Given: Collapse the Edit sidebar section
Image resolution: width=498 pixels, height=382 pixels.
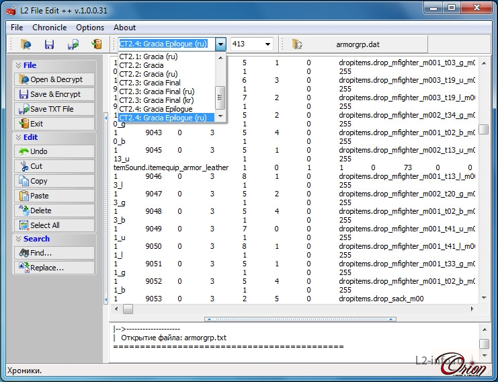Looking at the screenshot, I should coord(18,137).
